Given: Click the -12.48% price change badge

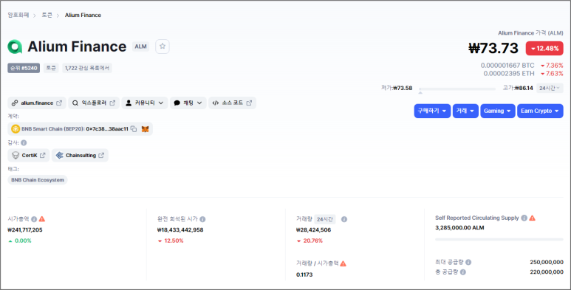Looking at the screenshot, I should [x=544, y=49].
